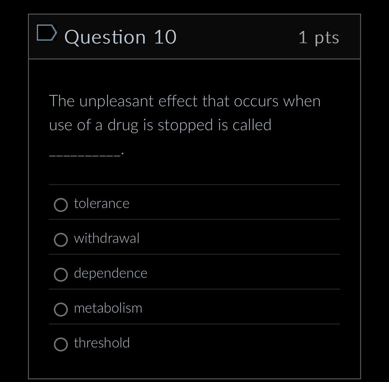Select the tolerance radio button
The image size is (389, 382).
61,205
